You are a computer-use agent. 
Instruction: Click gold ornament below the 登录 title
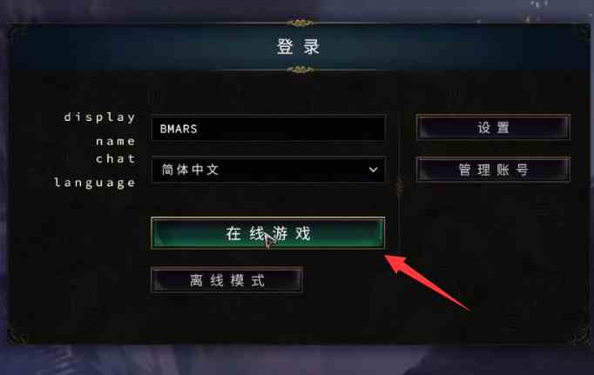(x=300, y=70)
